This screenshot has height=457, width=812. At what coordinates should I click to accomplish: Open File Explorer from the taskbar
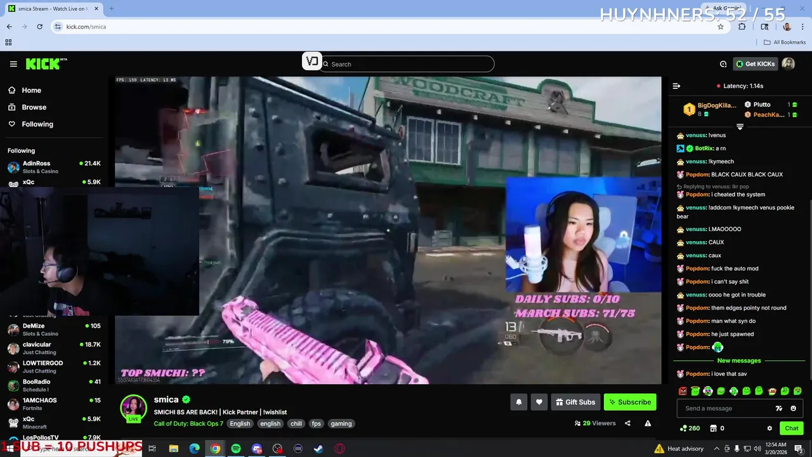click(174, 449)
